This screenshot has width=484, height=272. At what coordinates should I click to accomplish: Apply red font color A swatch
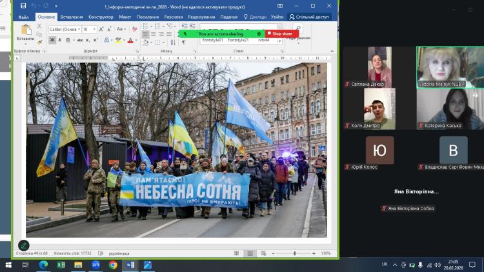pos(130,40)
